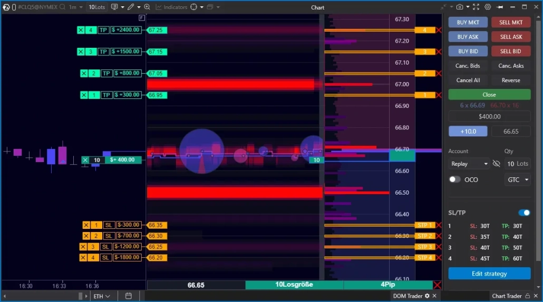
Task: Toggle the SL/TP switch
Action: (525, 213)
